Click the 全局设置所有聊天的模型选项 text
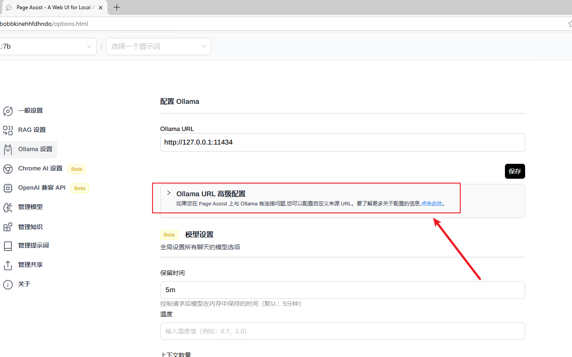 (x=200, y=247)
